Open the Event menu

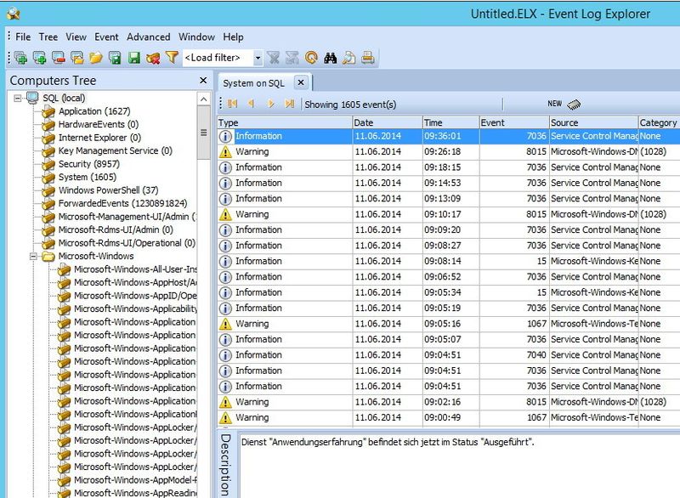coord(107,37)
